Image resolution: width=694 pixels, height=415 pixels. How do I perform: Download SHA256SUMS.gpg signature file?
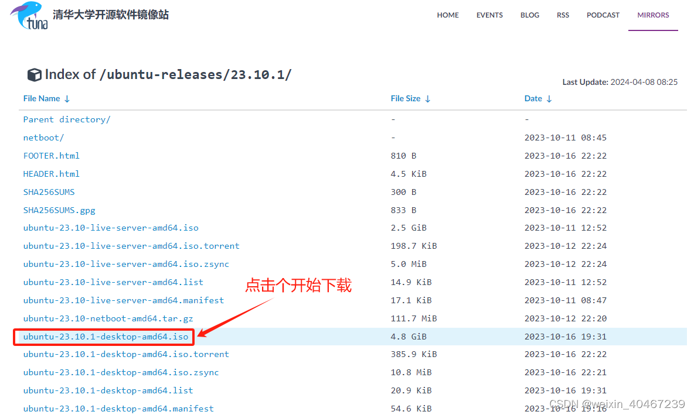[59, 210]
